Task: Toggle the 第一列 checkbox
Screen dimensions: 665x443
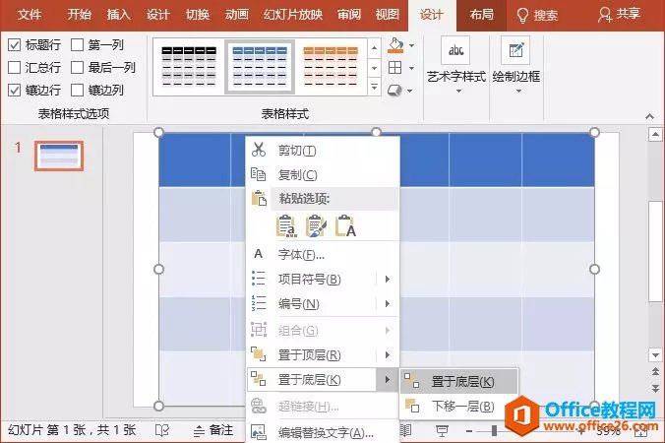Action: click(77, 44)
